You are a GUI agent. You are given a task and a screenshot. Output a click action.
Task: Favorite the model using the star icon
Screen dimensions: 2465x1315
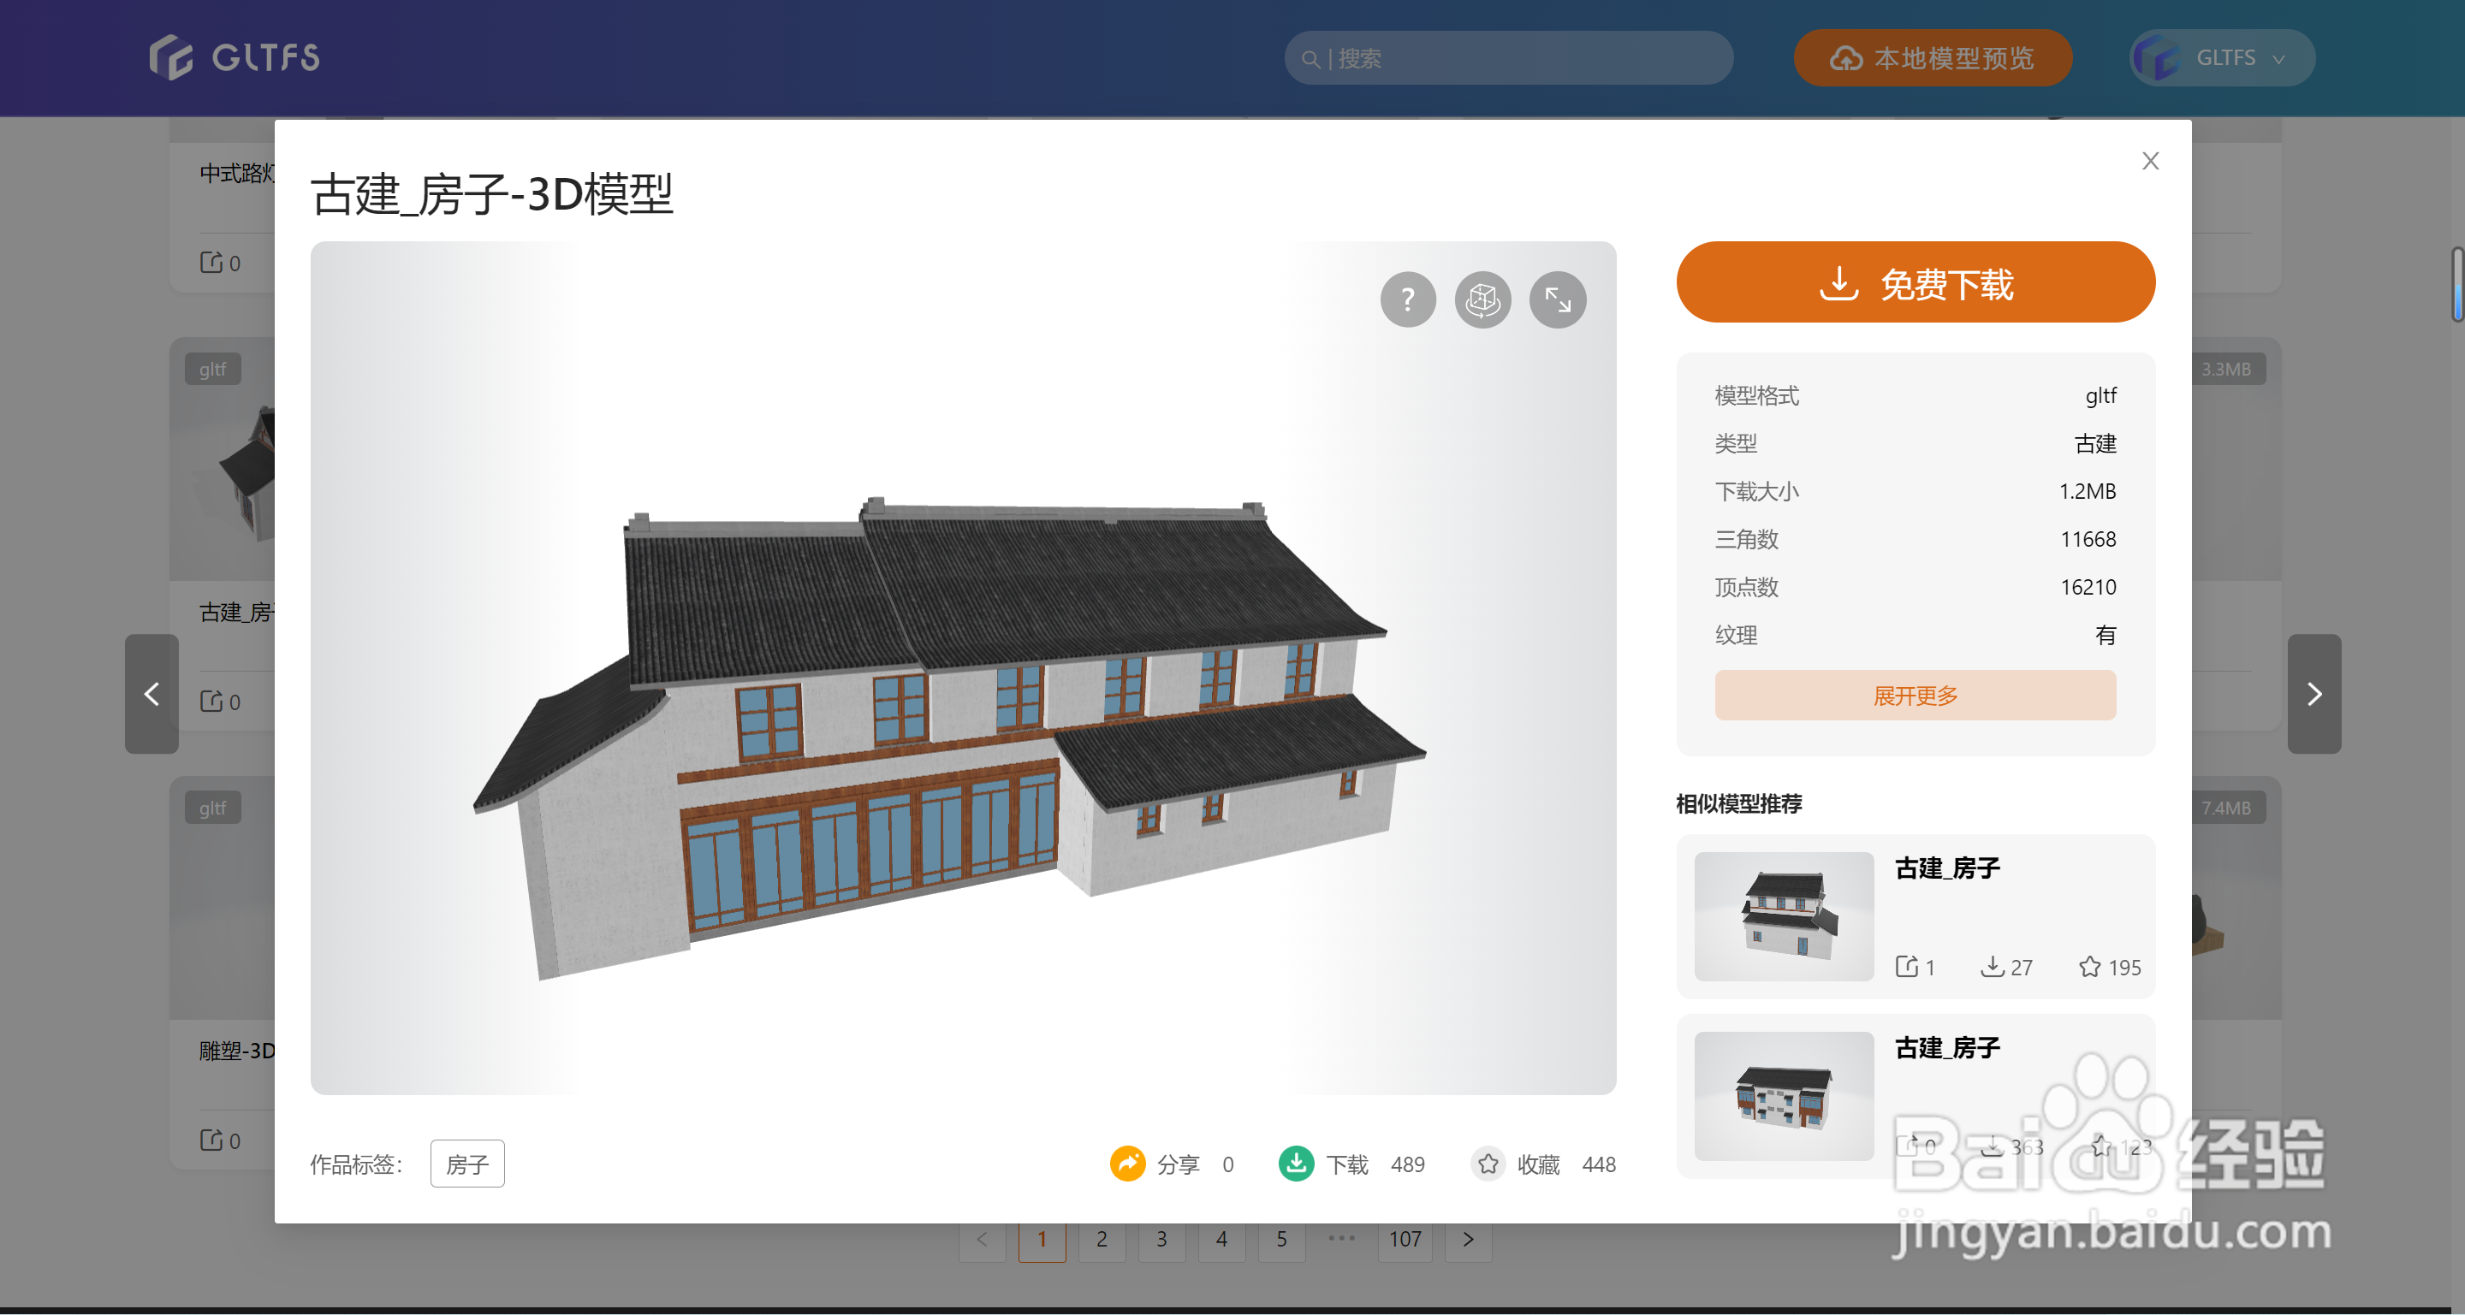point(1488,1165)
